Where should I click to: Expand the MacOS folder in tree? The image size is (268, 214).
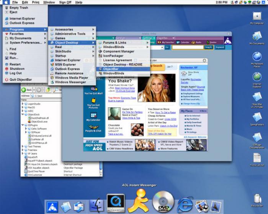23,107
